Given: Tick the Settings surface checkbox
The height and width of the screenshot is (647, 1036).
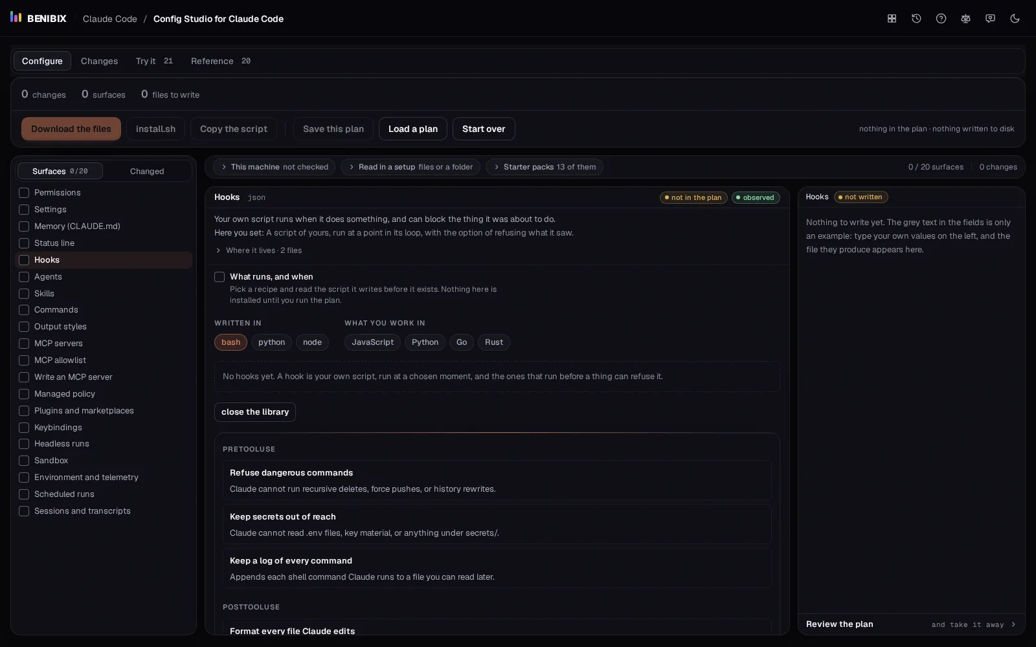Looking at the screenshot, I should pyautogui.click(x=24, y=210).
